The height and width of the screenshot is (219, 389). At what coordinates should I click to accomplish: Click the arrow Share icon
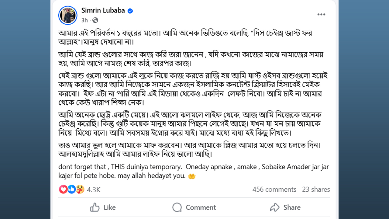pyautogui.click(x=275, y=207)
